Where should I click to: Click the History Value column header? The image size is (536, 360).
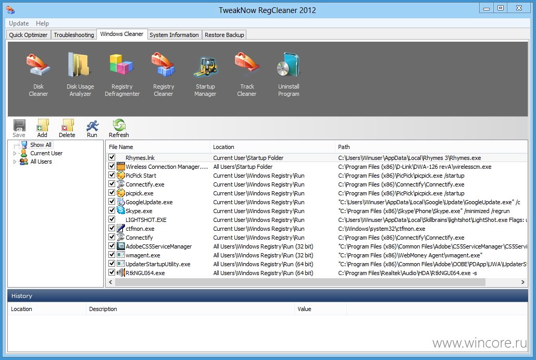pos(321,309)
